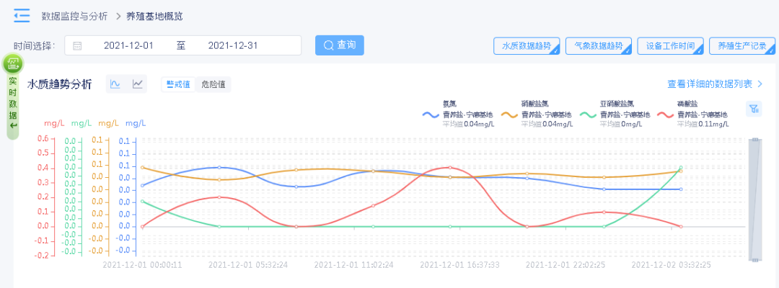Toggle 氨氮 blue legend series

(457, 114)
